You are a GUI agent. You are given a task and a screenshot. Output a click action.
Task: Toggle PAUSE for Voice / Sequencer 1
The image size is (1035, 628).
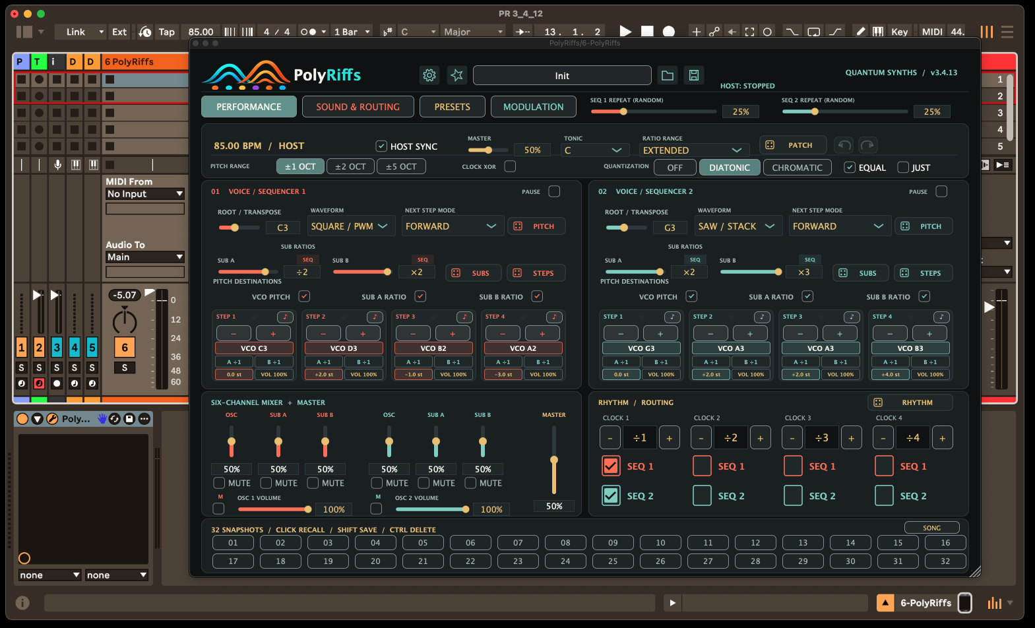[x=555, y=191]
